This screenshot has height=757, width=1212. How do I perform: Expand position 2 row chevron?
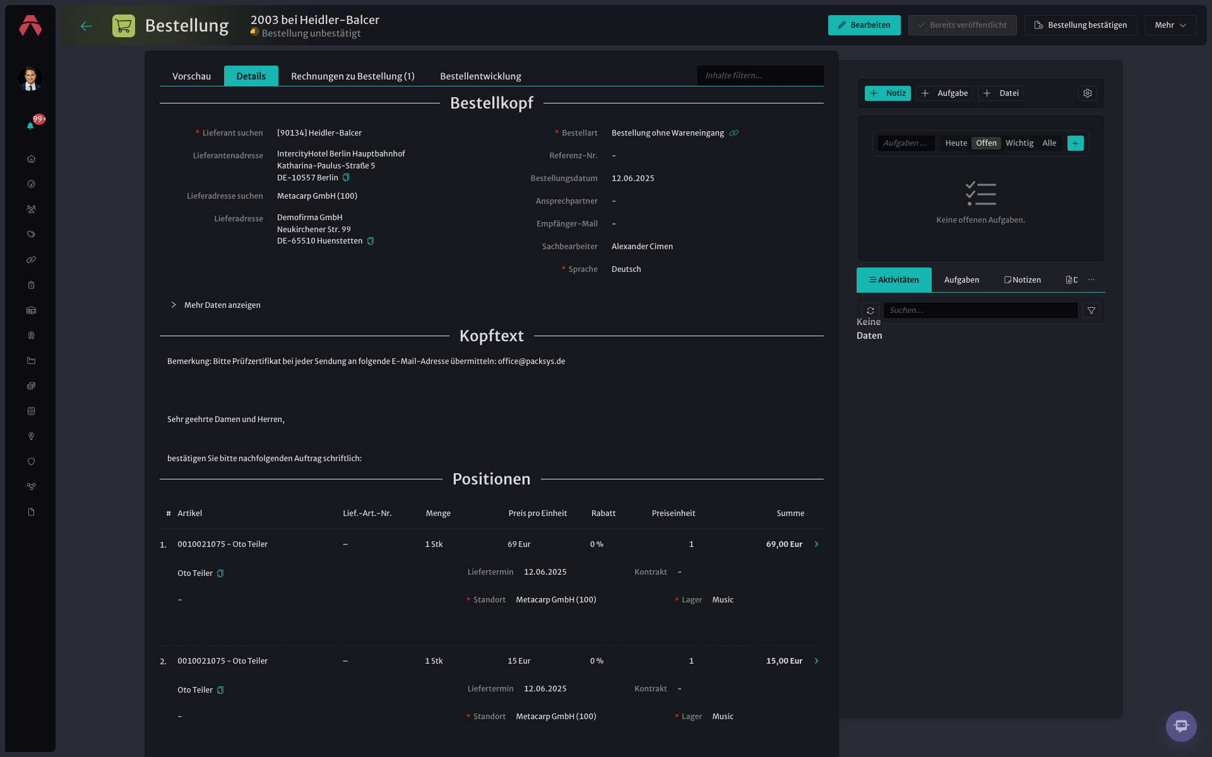pyautogui.click(x=816, y=661)
